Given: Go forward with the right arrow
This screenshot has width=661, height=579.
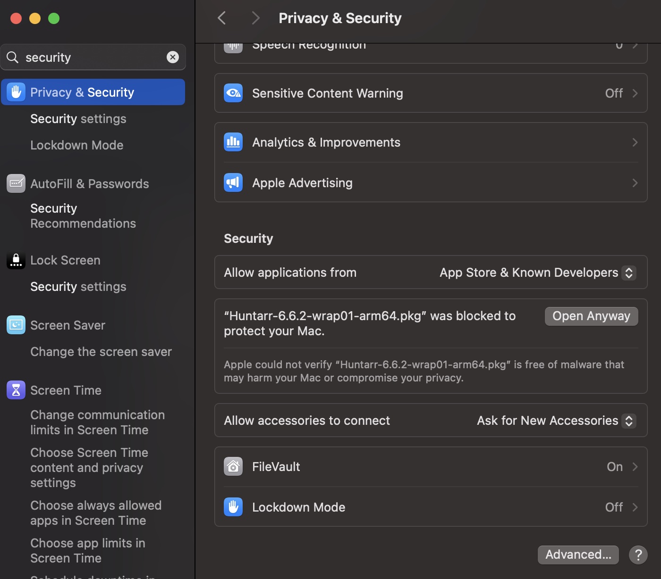Looking at the screenshot, I should click(255, 18).
